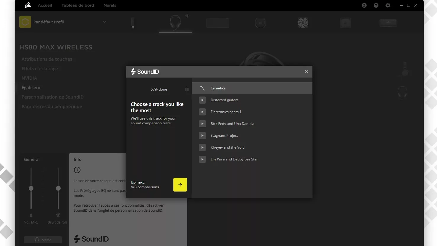This screenshot has height=246, width=437.
Task: Play Lily Wire and Debby Lee Star
Action: 202,159
